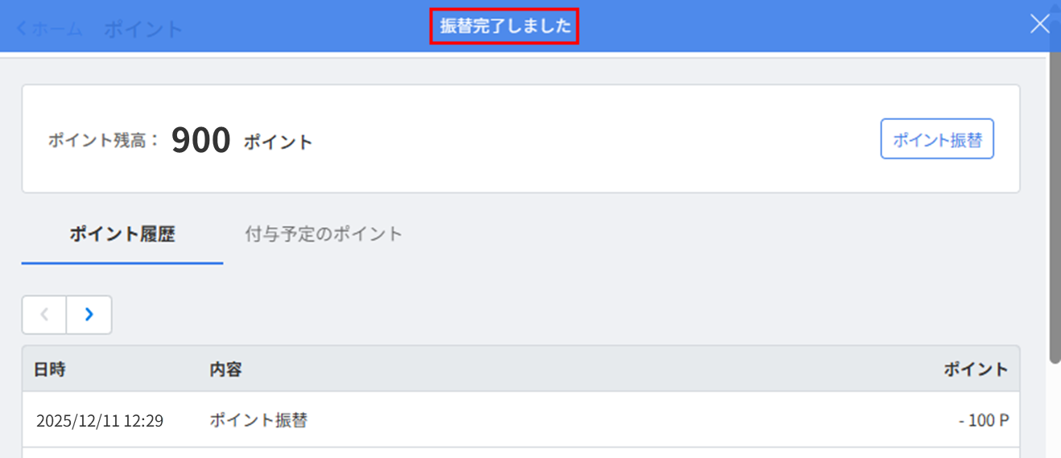Select the 2025/12/11 12:29 date cell
This screenshot has height=458, width=1061.
100,421
